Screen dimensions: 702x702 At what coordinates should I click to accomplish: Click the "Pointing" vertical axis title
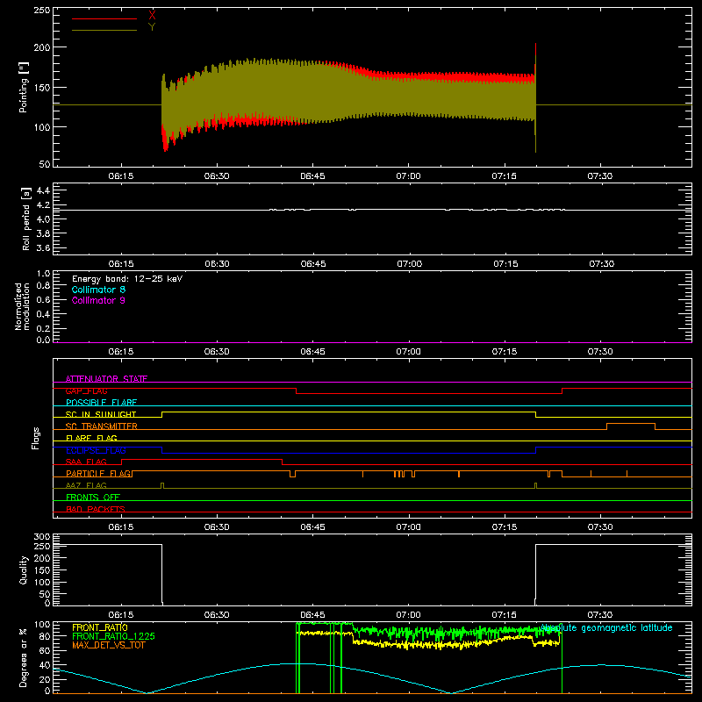tap(24, 87)
